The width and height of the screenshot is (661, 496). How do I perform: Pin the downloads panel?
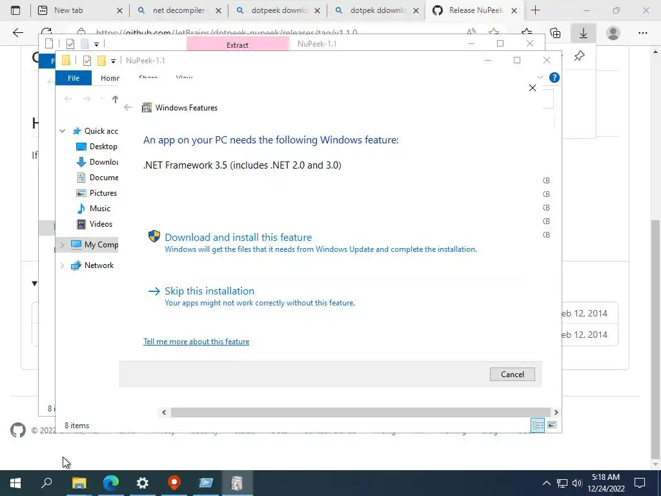(579, 56)
